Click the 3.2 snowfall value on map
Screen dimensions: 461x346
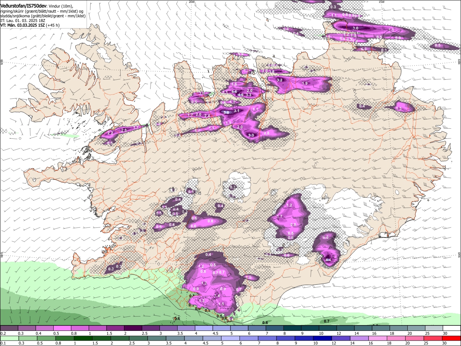click(279, 80)
